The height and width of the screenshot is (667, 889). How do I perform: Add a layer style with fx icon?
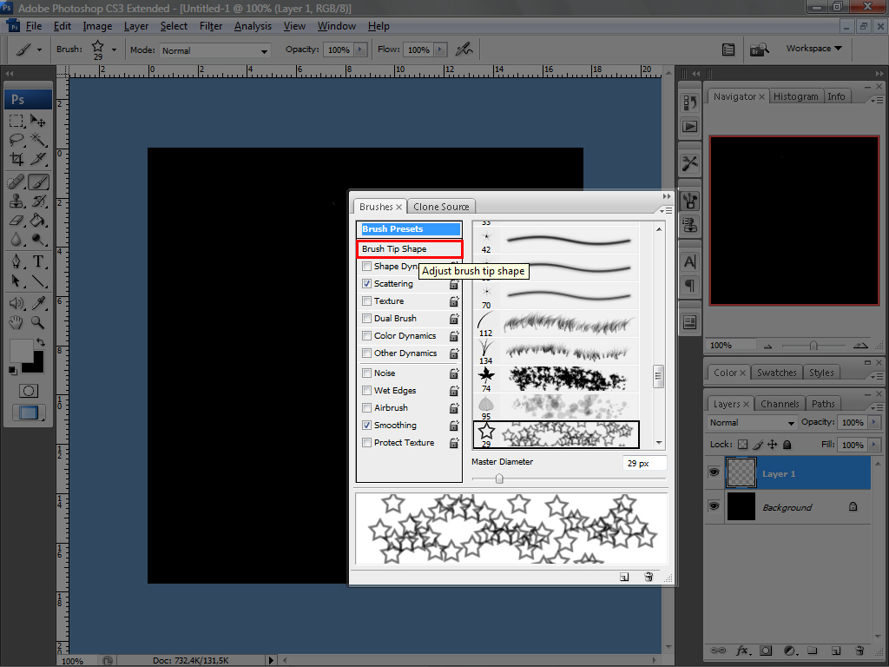tap(742, 650)
